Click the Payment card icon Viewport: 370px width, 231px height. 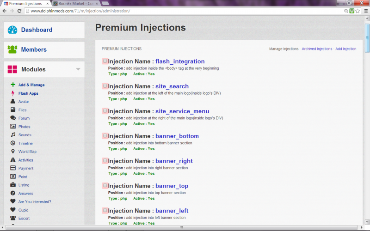tap(13, 168)
